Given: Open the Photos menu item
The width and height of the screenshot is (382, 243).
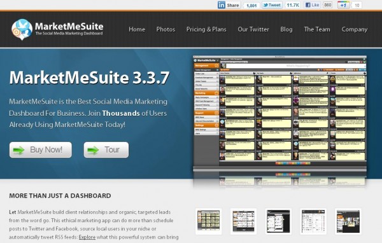Looking at the screenshot, I should [x=166, y=29].
